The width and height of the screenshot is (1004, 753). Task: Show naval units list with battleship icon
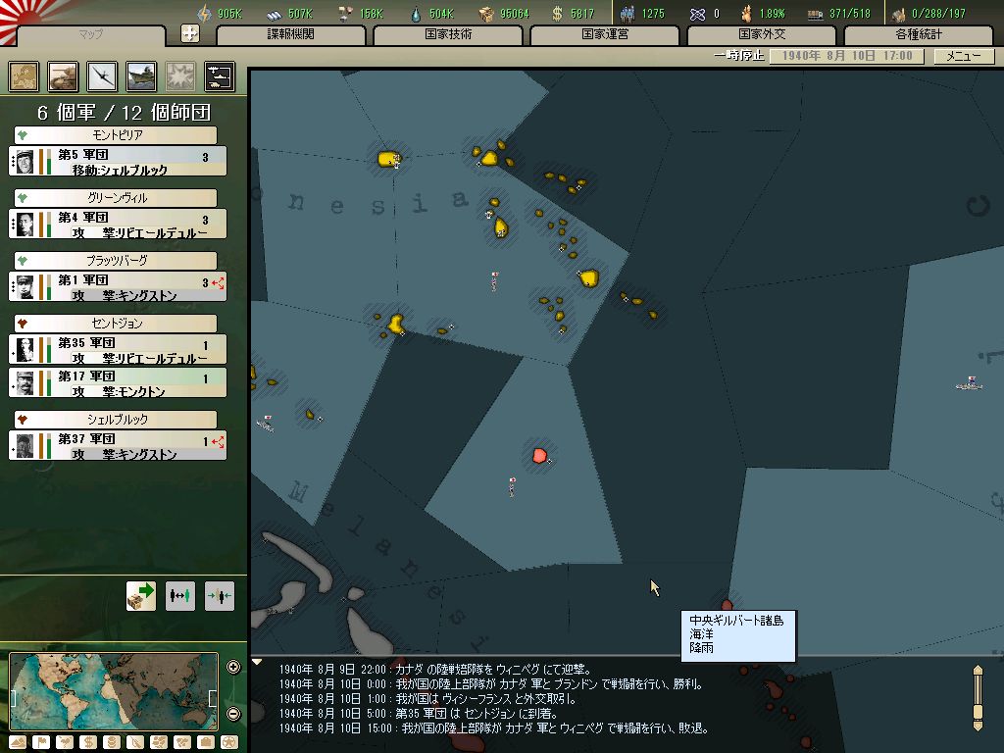pyautogui.click(x=141, y=76)
